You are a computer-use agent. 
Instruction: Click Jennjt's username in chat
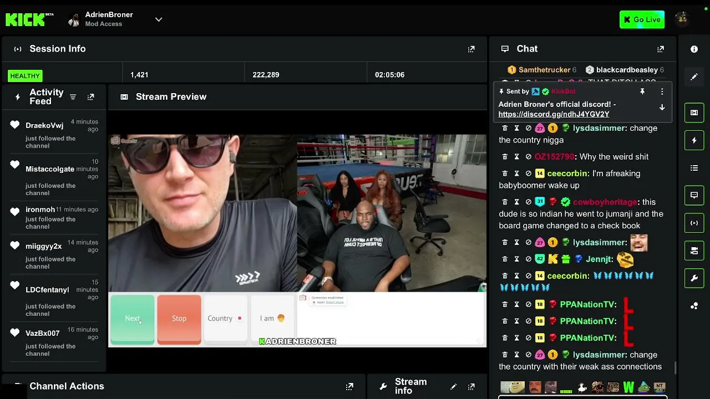tap(599, 259)
